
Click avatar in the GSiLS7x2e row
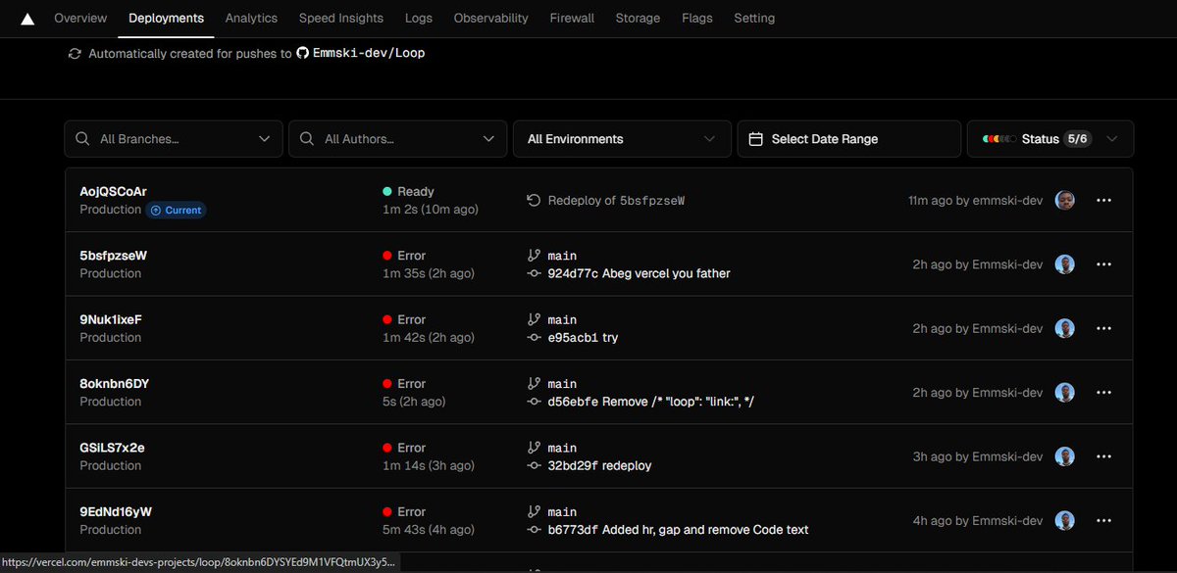coord(1065,456)
